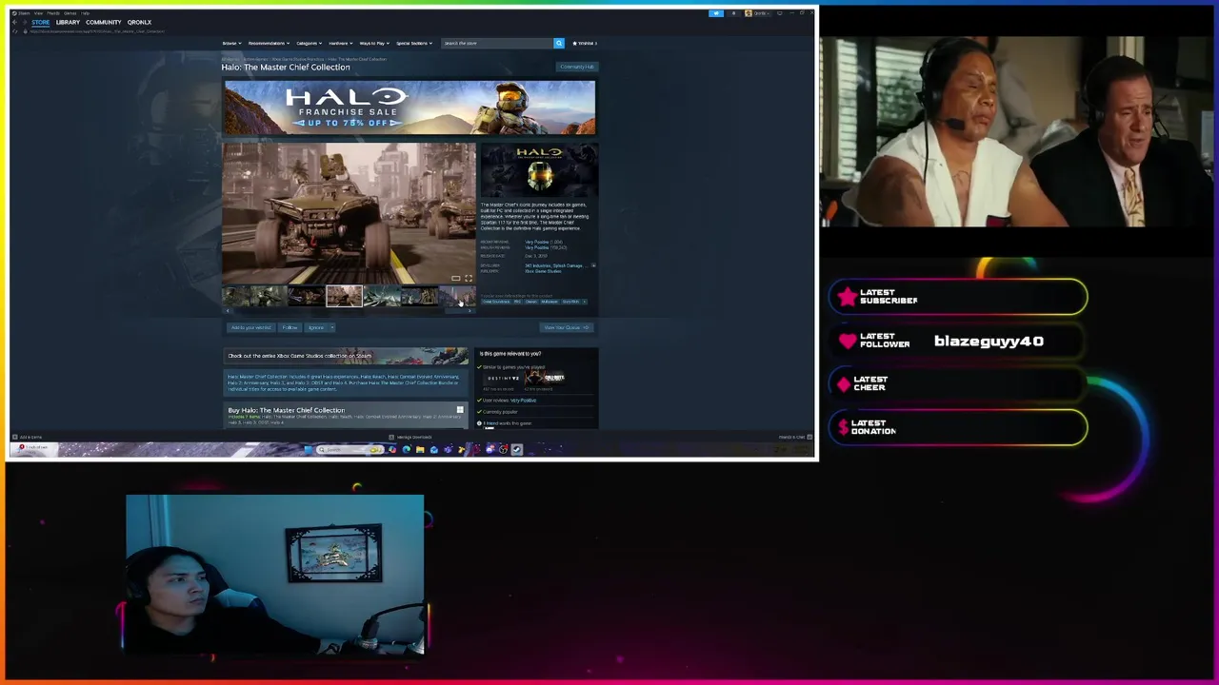Switch to the STORE tab
The width and height of the screenshot is (1219, 685).
pos(40,22)
